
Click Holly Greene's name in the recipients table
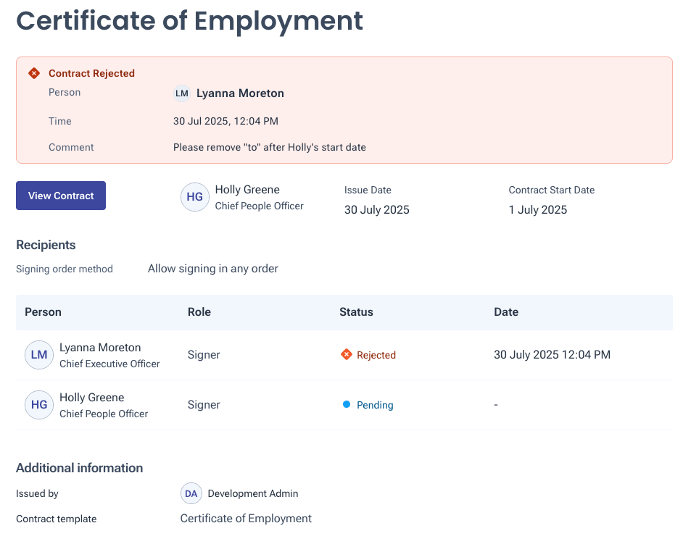click(92, 398)
